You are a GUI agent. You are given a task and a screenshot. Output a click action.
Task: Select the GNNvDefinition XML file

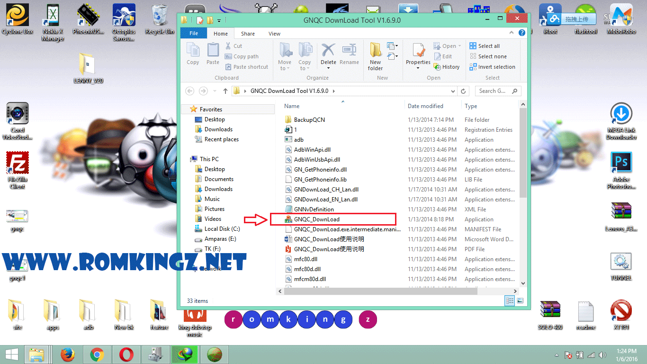[x=314, y=209]
